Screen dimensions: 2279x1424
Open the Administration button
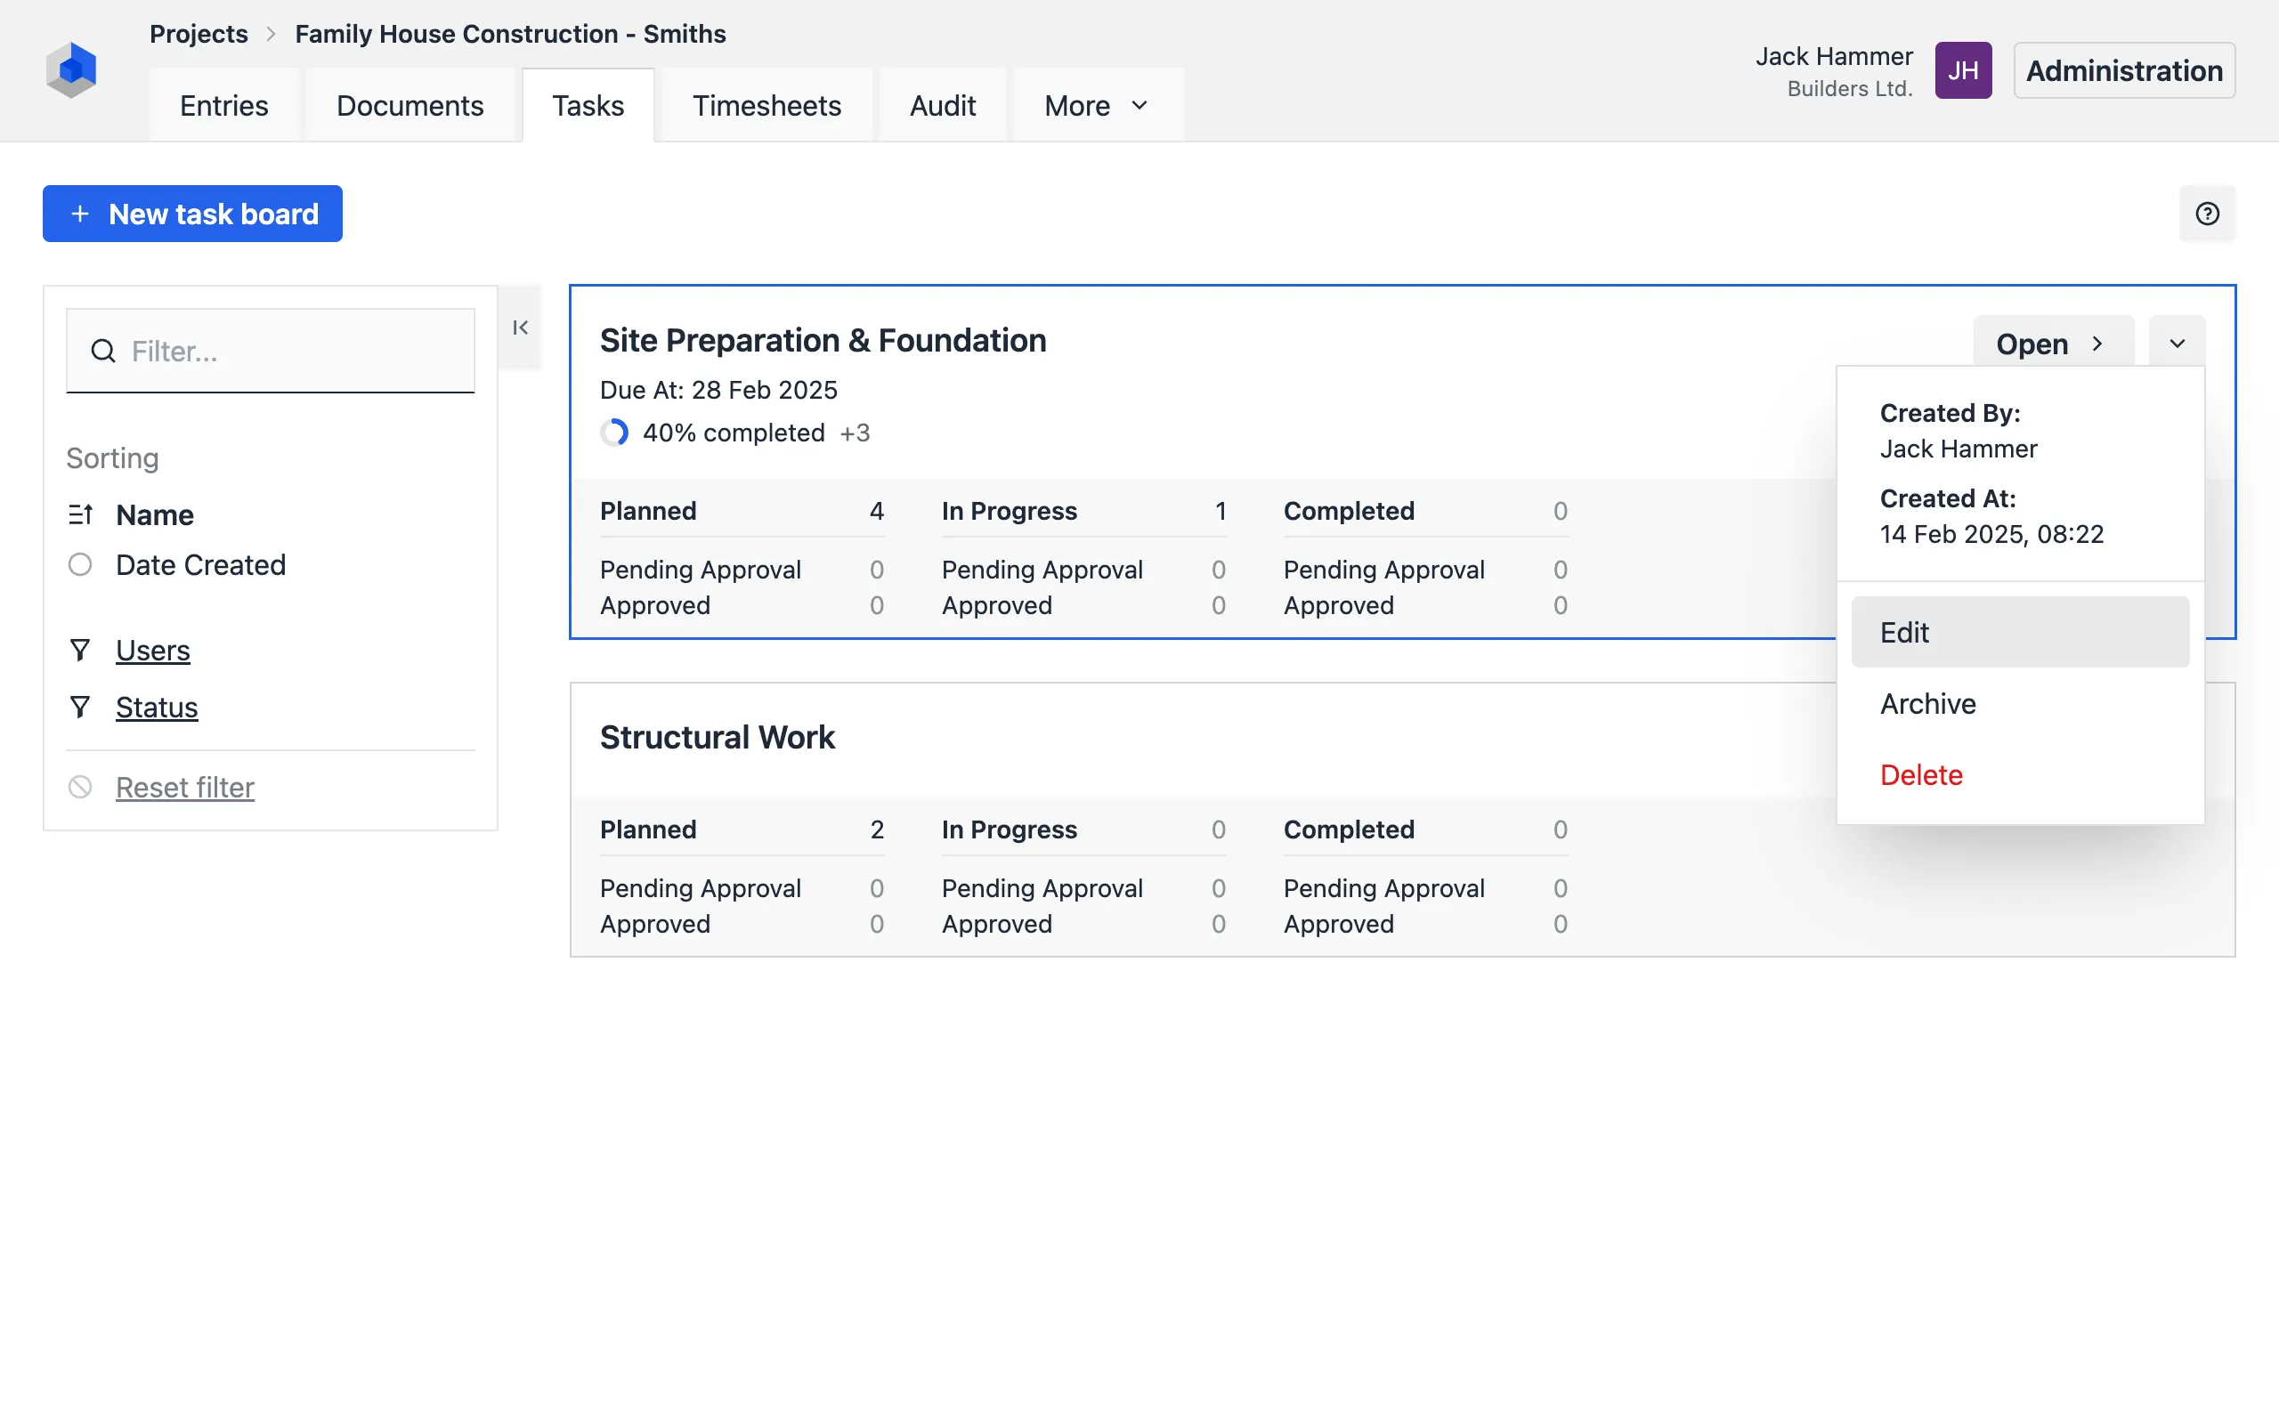point(2123,70)
